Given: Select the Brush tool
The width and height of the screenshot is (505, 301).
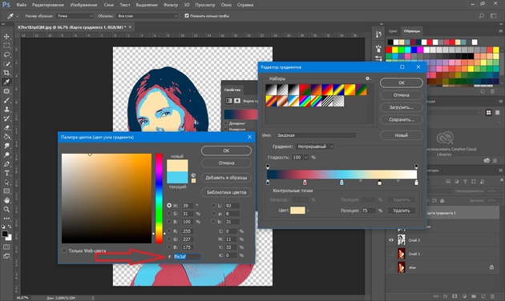Looking at the screenshot, I should 6,100.
